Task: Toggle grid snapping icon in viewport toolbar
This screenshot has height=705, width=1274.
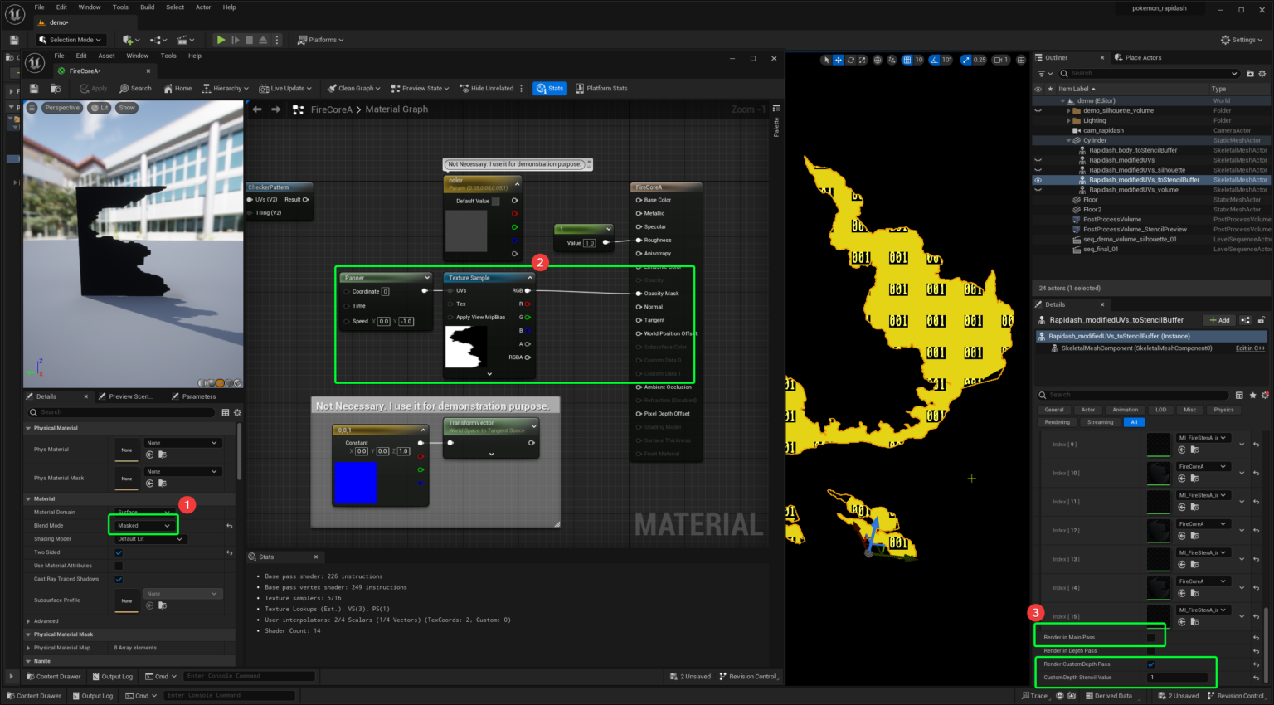Action: click(907, 60)
